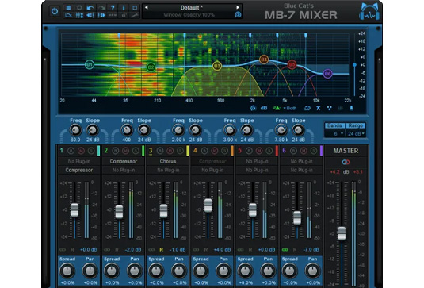Open band 3 Chorus plug-in slot
This screenshot has width=424, height=288.
168,161
